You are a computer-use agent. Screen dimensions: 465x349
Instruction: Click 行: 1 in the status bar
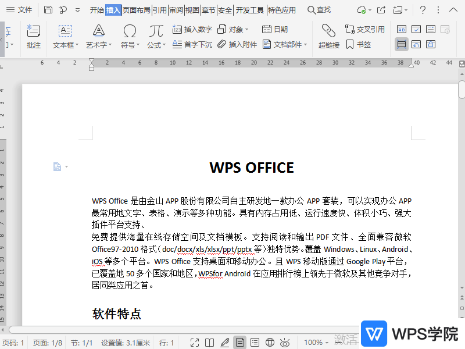[x=167, y=343]
